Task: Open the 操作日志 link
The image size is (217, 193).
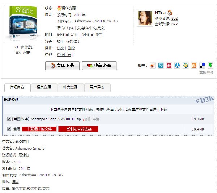Action: click(64, 55)
